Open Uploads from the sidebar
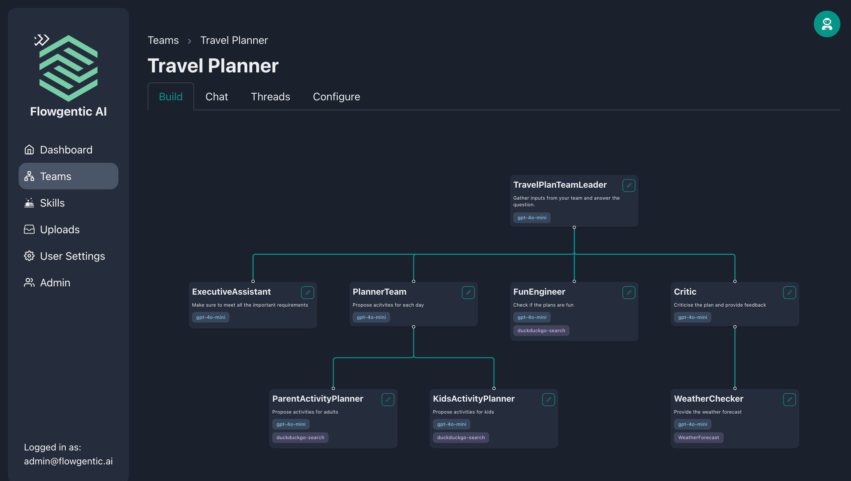The image size is (851, 481). (68, 230)
